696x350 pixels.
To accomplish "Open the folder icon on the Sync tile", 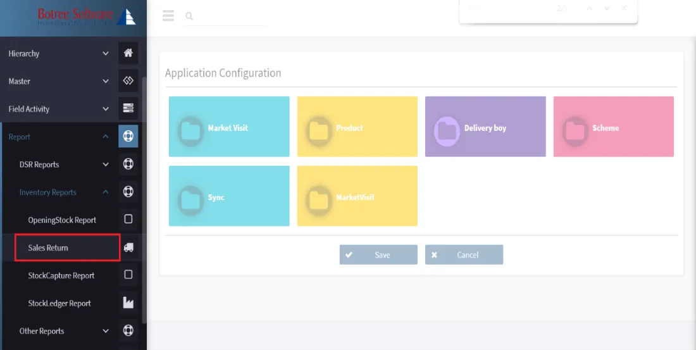I will click(191, 201).
